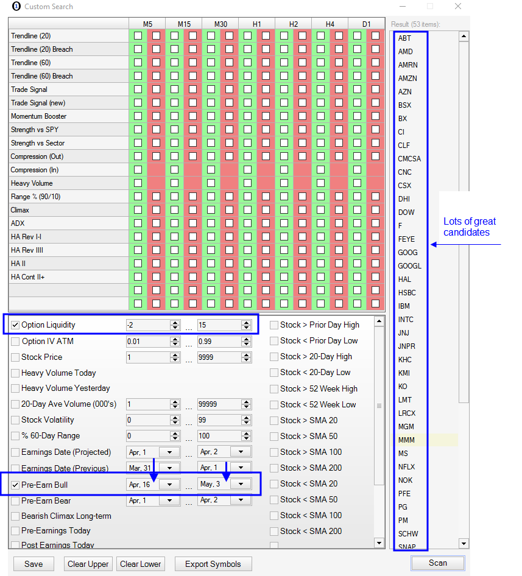Select MMM in the results list
522x576 pixels.
[406, 440]
